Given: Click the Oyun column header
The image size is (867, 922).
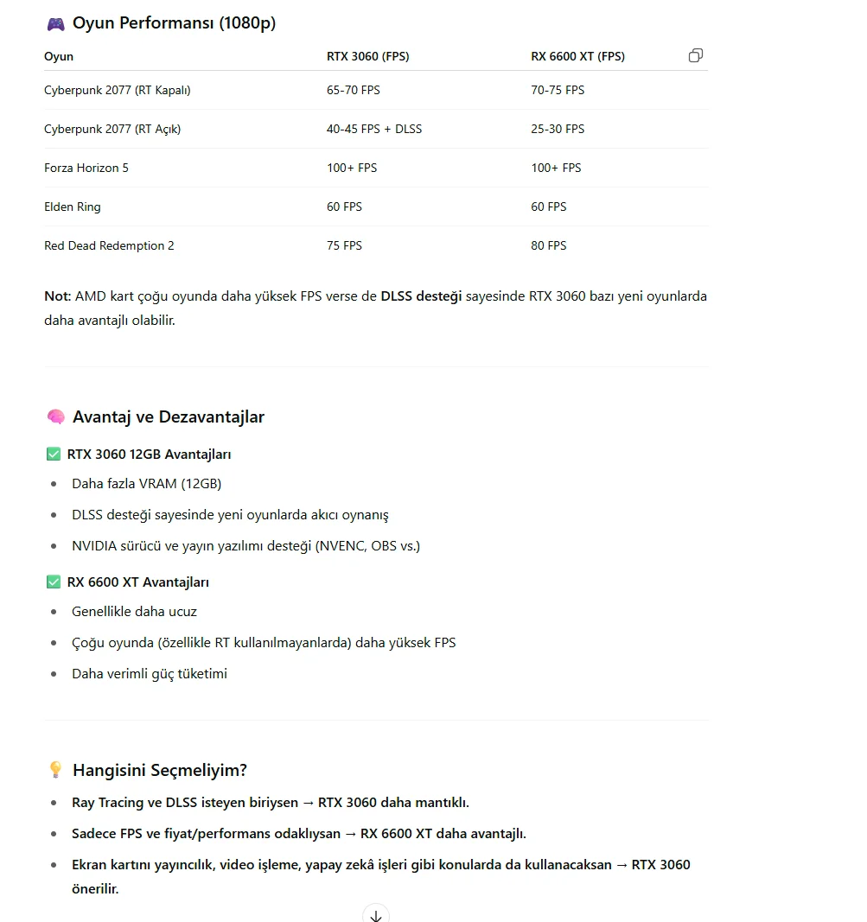Looking at the screenshot, I should (59, 57).
